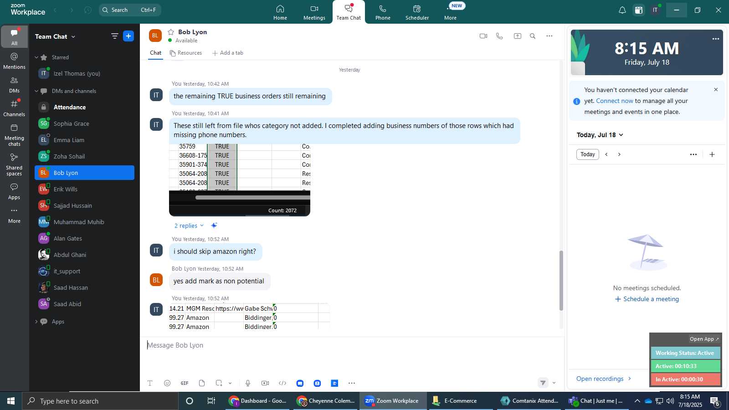729x410 pixels.
Task: Open the emoji picker
Action: tap(167, 383)
